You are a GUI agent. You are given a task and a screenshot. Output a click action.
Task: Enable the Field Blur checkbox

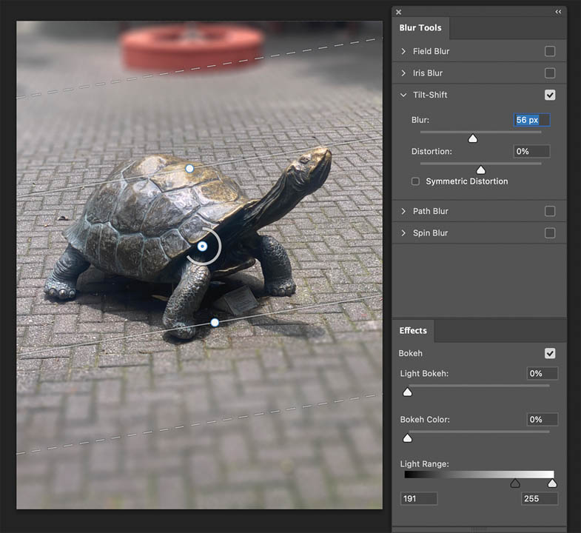pos(549,52)
